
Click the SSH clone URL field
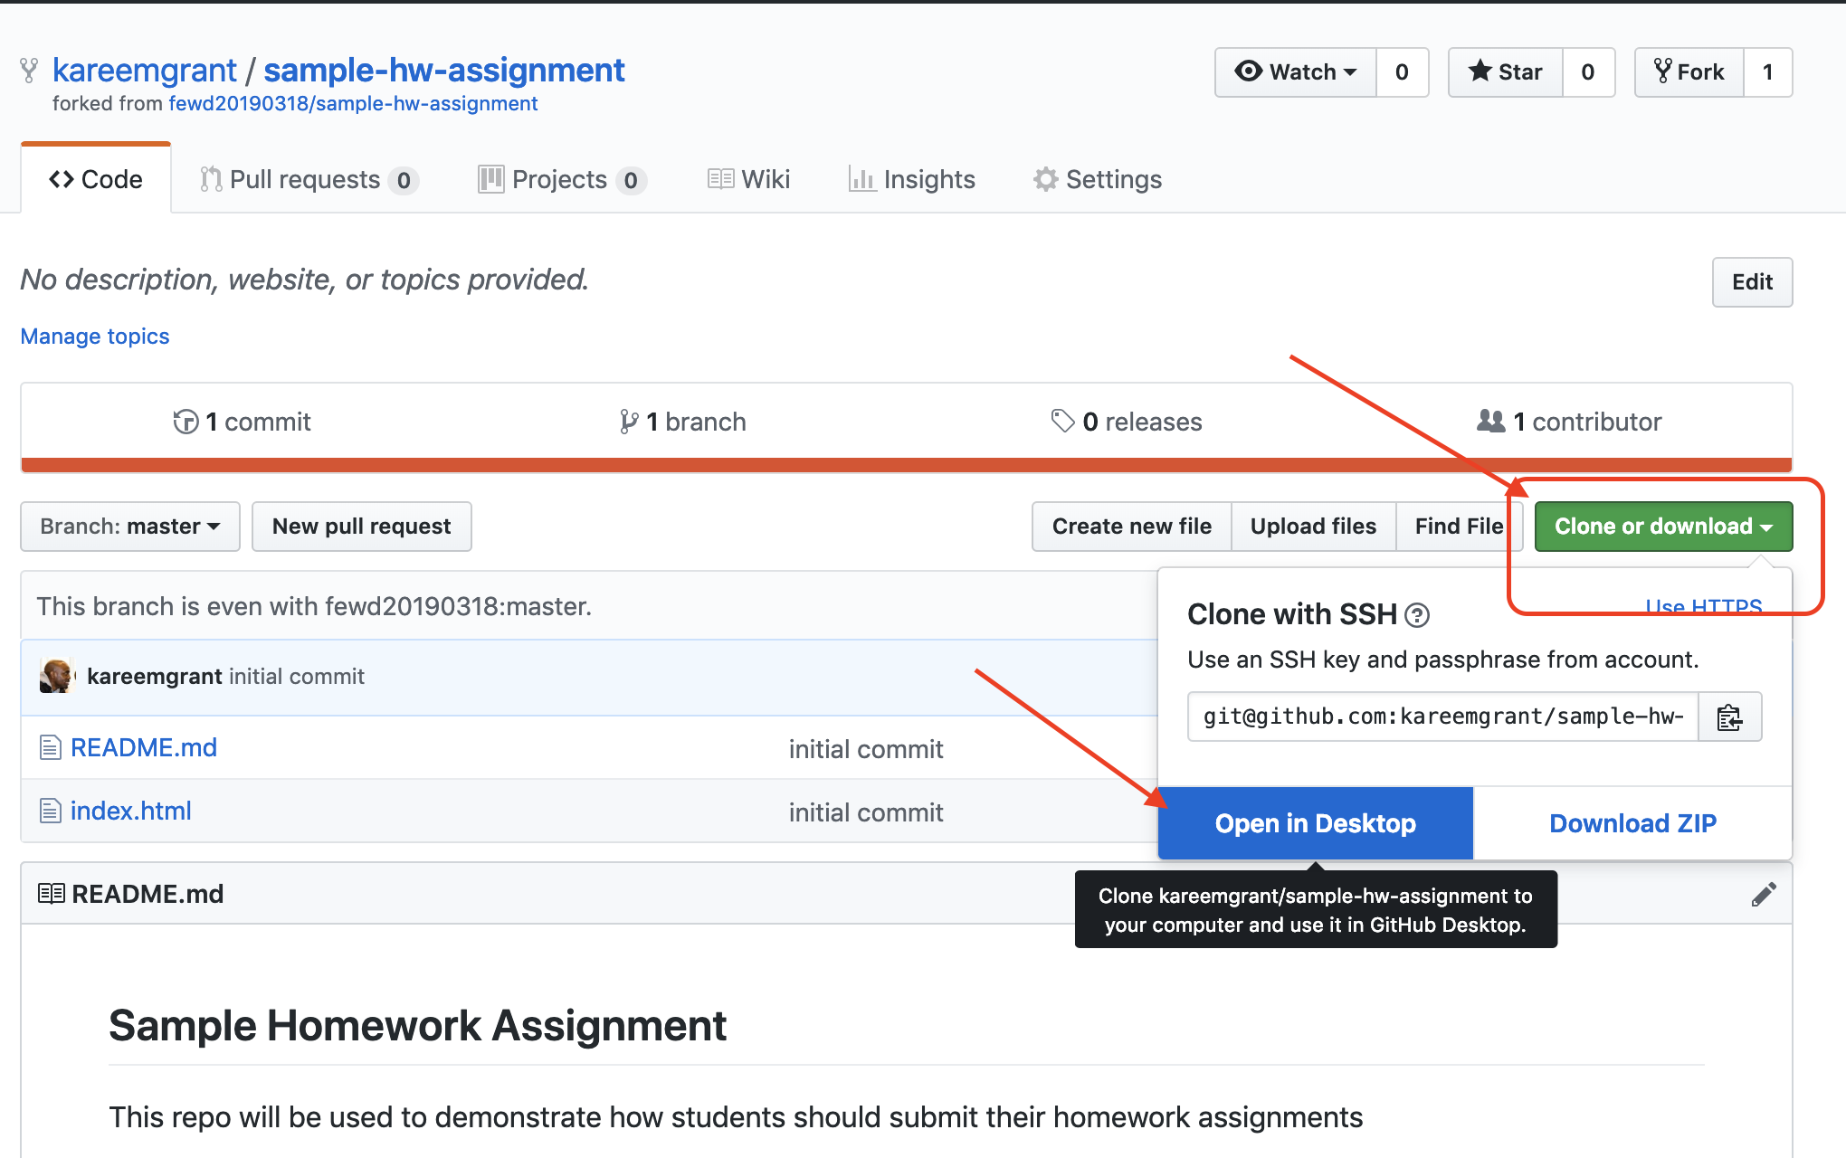[x=1443, y=717]
